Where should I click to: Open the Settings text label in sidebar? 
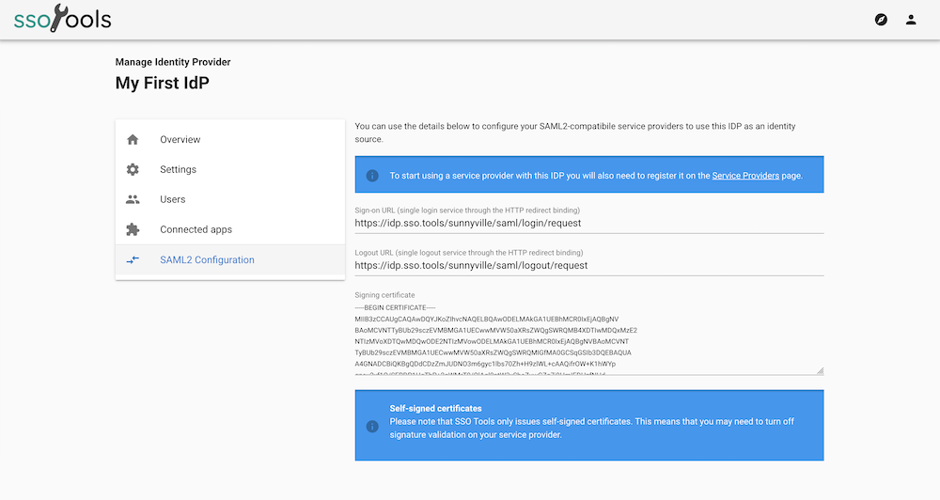(178, 169)
